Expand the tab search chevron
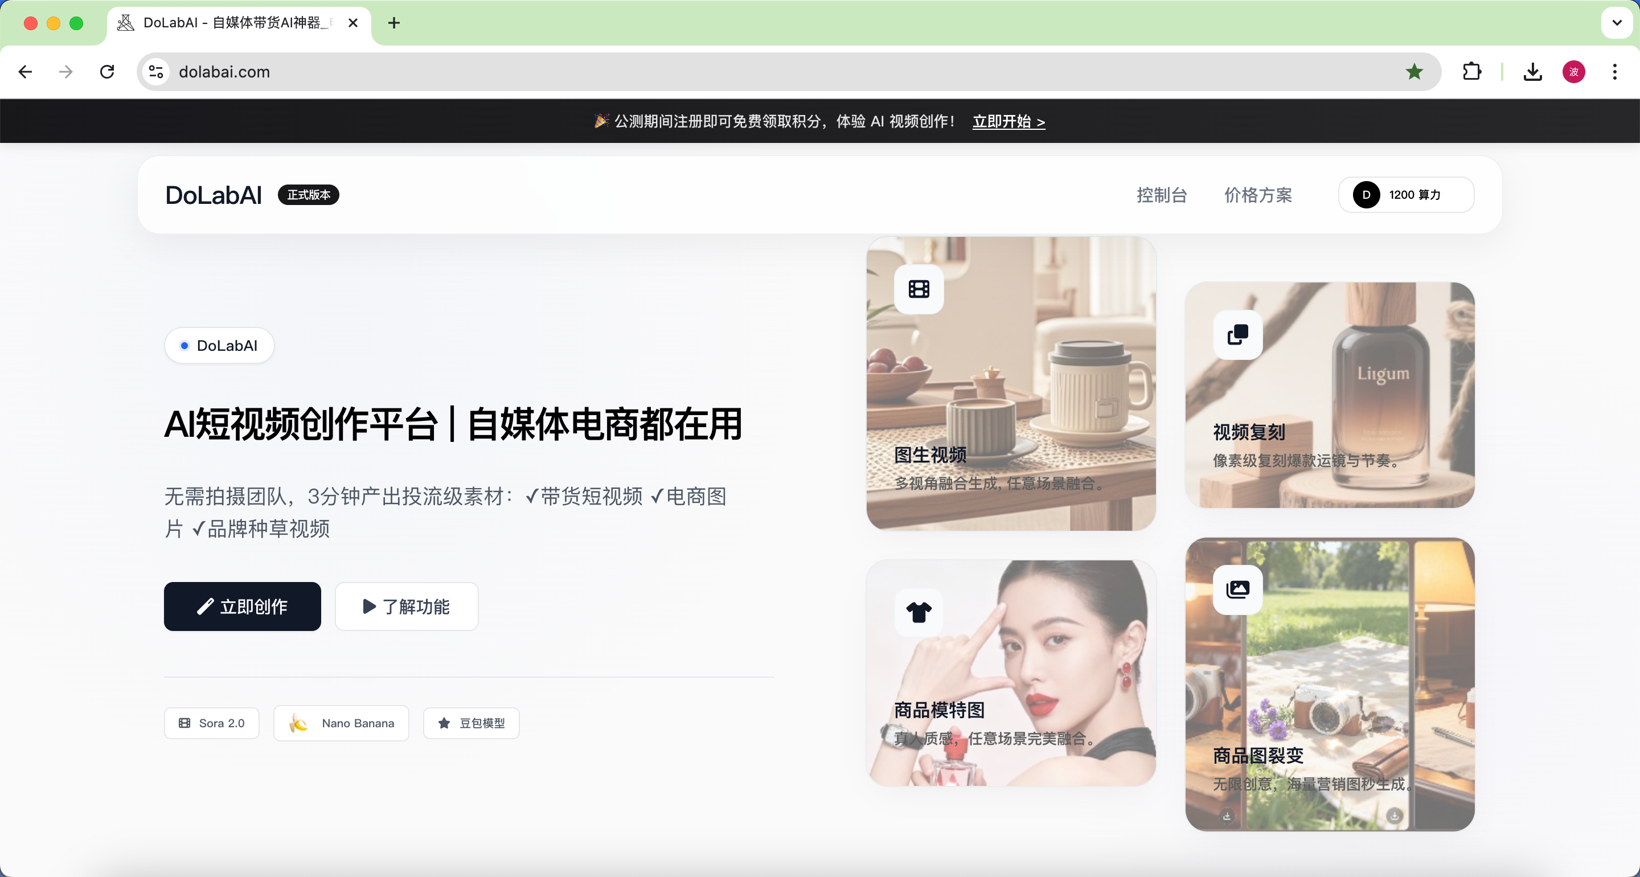Image resolution: width=1640 pixels, height=877 pixels. 1617,23
